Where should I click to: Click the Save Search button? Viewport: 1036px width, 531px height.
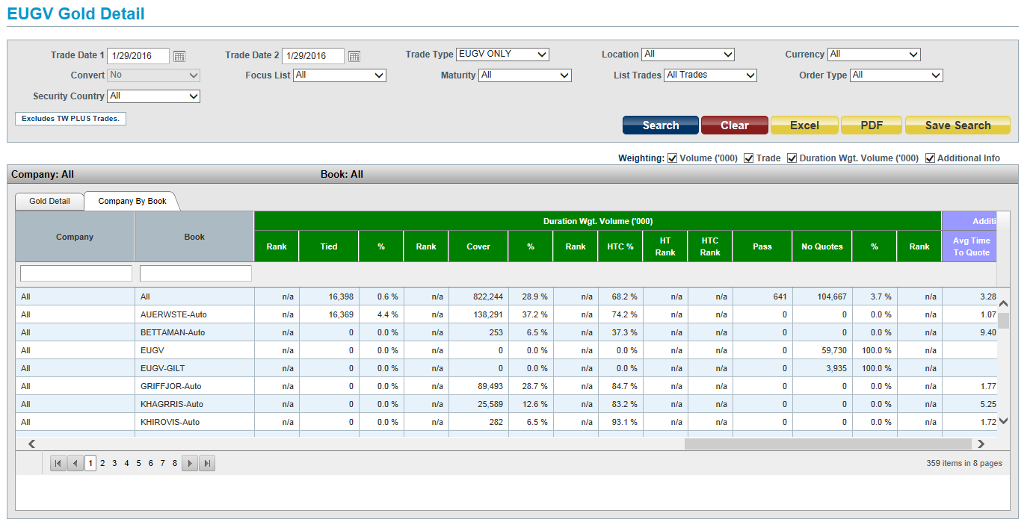coord(958,125)
